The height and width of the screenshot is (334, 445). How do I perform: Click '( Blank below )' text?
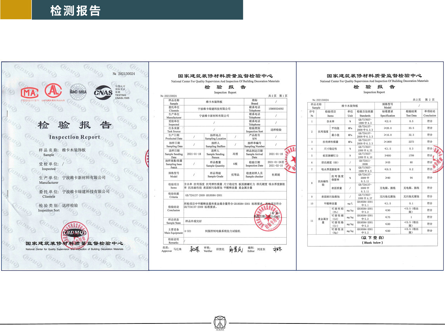(x=372, y=243)
